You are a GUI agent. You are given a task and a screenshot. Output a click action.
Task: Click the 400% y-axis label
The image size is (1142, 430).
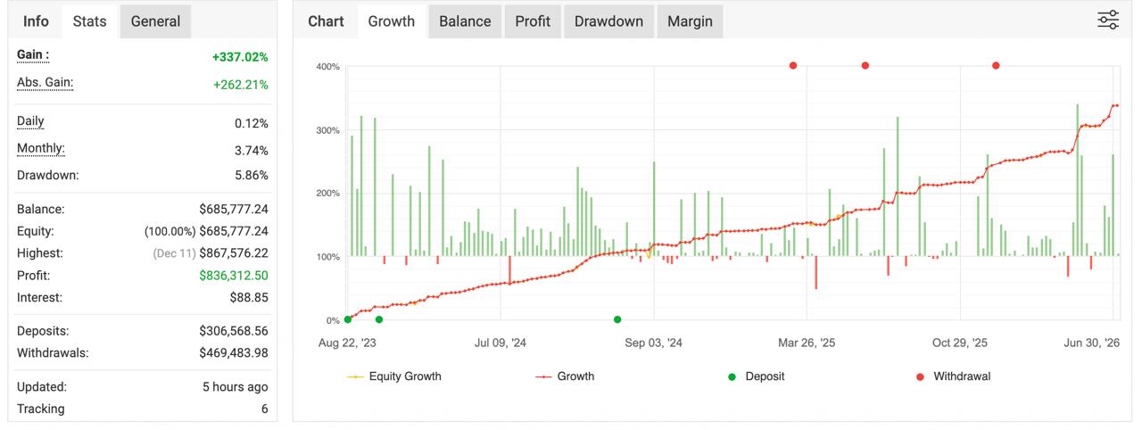327,67
